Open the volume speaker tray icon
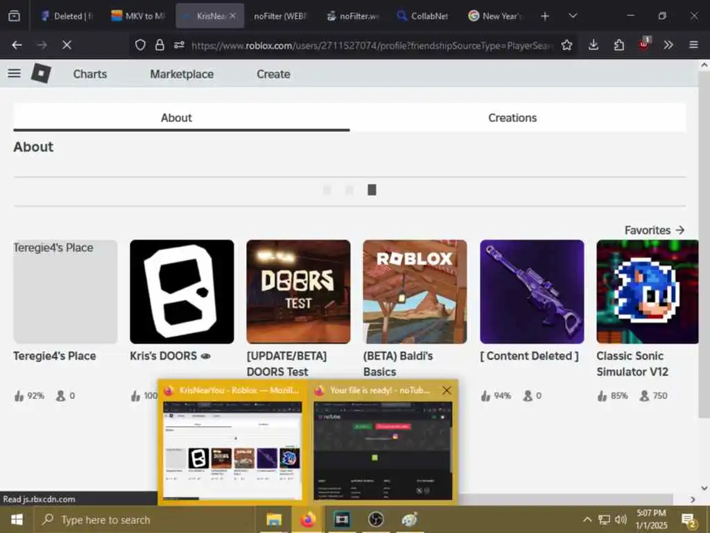 pos(621,519)
